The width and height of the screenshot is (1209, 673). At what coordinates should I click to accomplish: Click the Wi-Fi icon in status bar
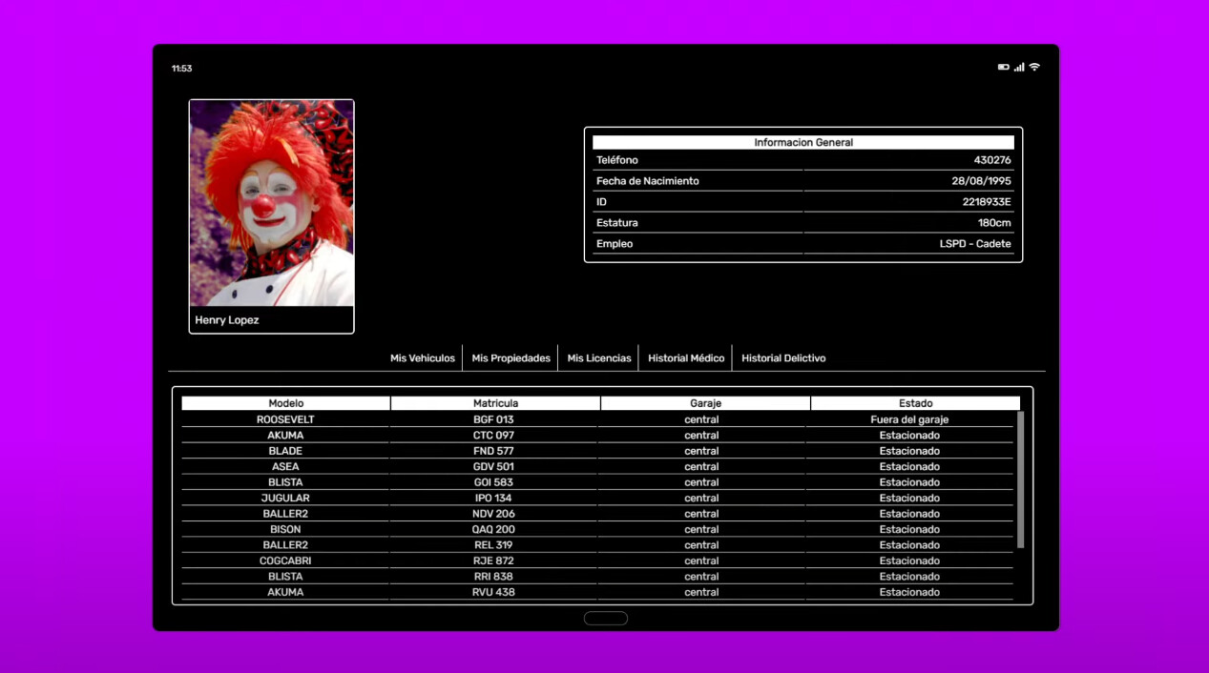point(1034,68)
